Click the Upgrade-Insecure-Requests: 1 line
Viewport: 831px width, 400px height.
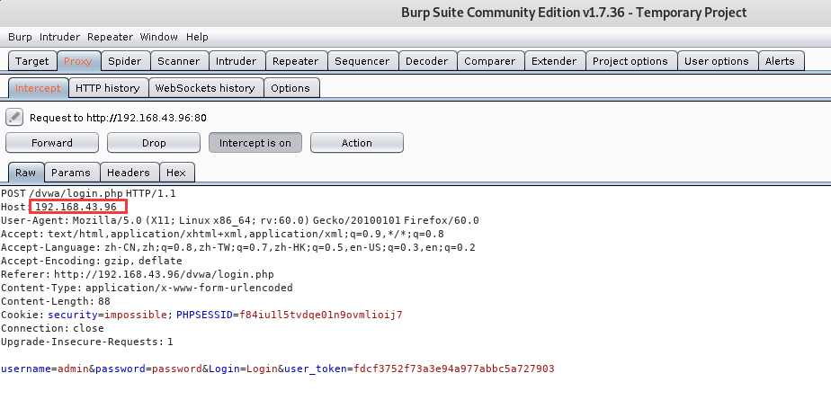(87, 342)
